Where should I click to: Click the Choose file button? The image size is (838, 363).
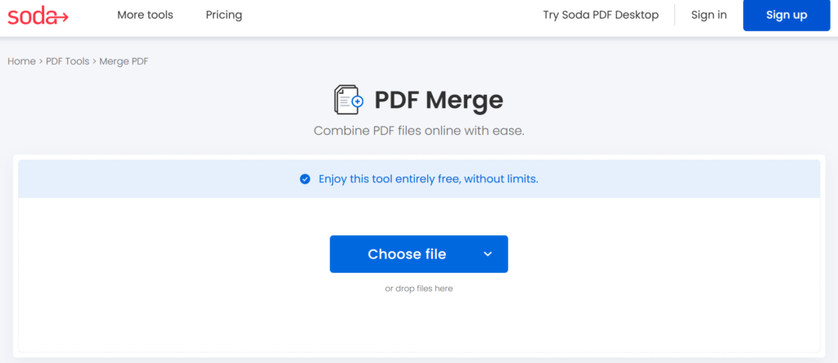(407, 254)
